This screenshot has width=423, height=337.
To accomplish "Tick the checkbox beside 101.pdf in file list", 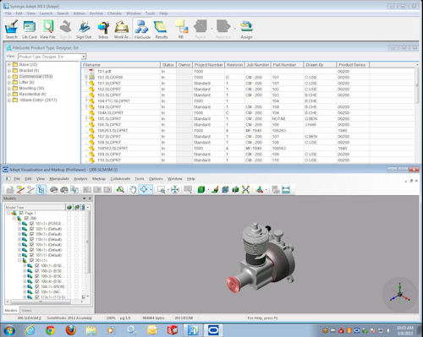I will pos(86,71).
